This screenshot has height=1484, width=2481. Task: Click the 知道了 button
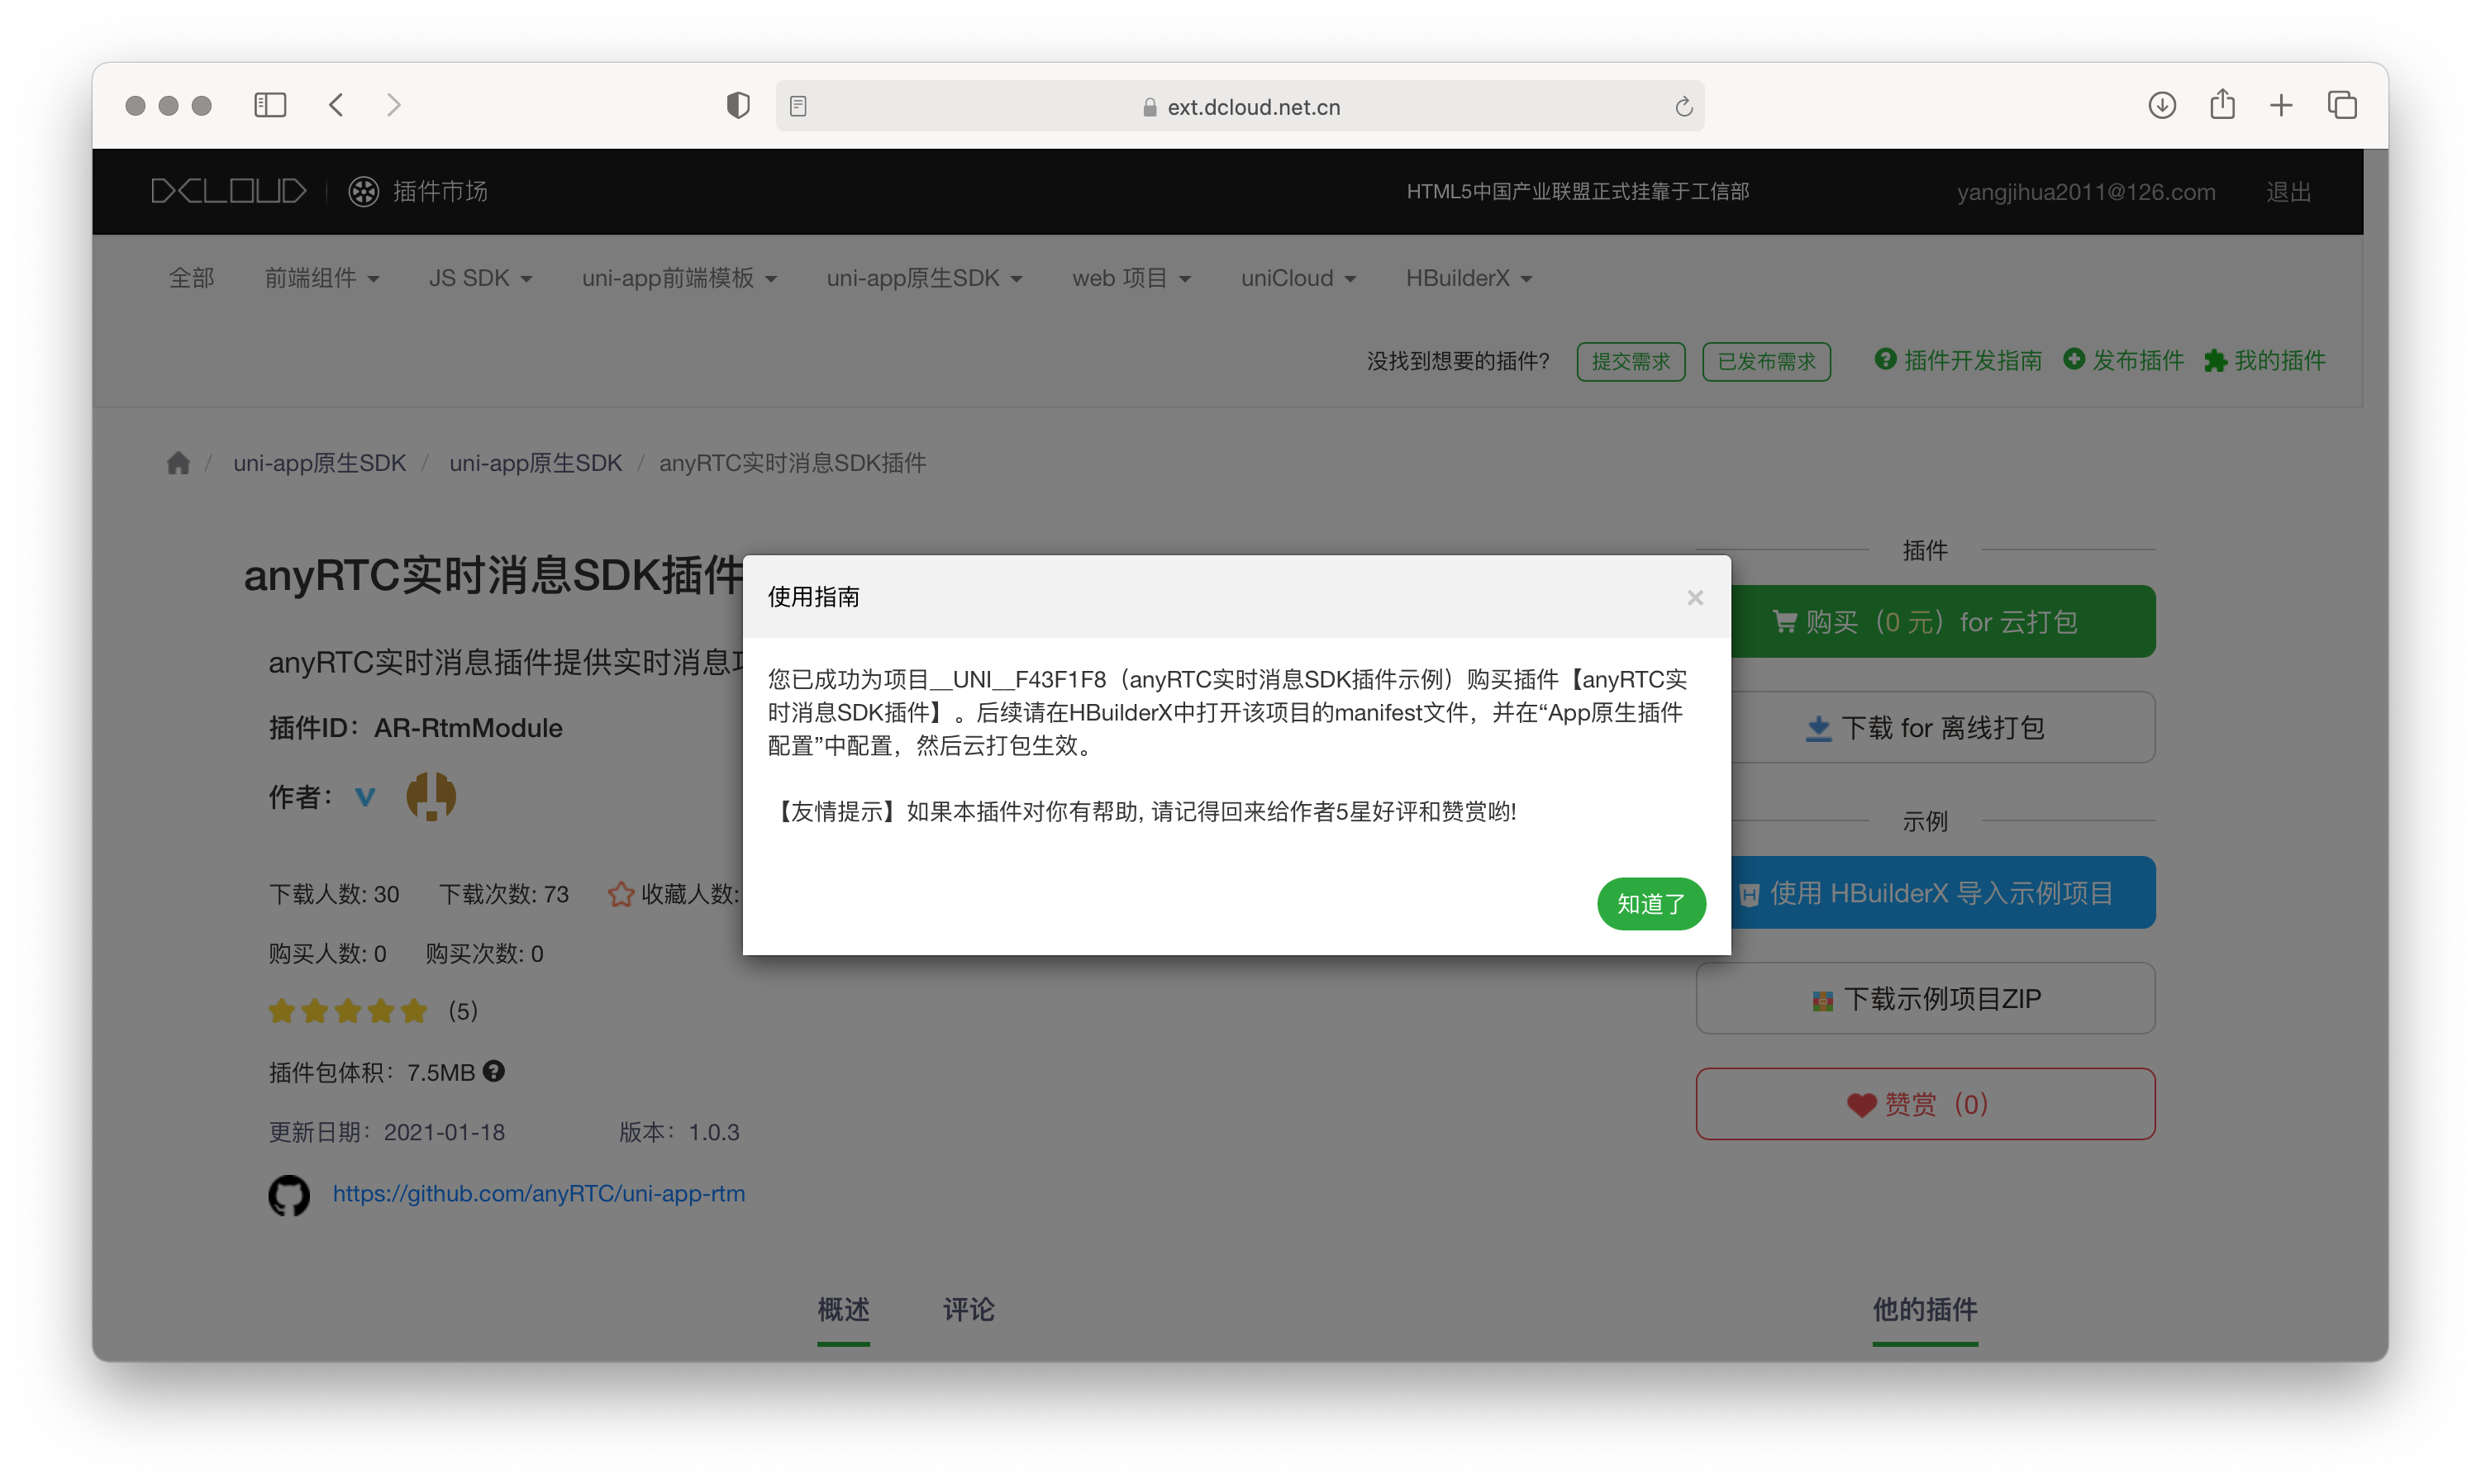pyautogui.click(x=1651, y=904)
